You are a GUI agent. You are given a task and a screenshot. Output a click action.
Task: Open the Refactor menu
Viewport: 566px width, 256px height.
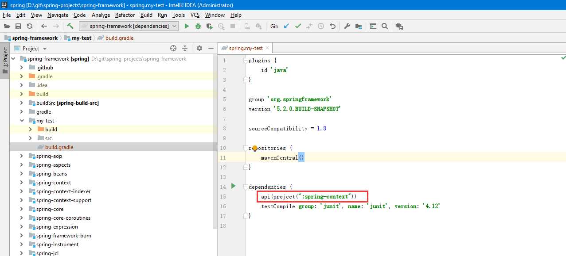[125, 15]
